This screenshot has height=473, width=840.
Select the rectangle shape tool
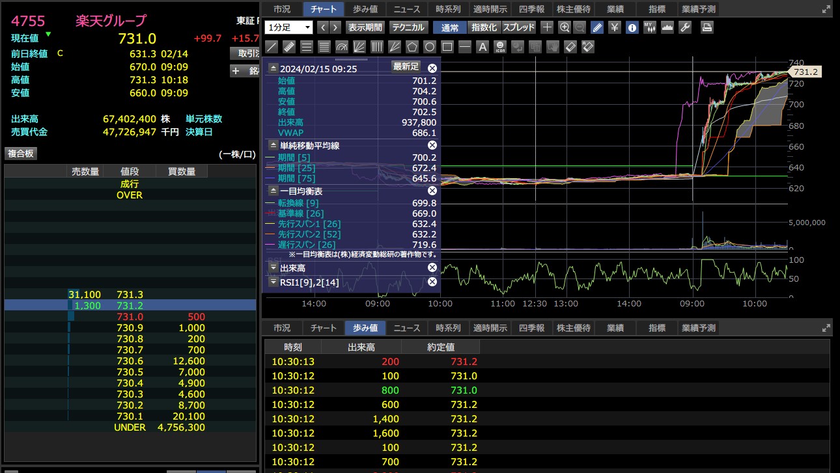pyautogui.click(x=447, y=47)
